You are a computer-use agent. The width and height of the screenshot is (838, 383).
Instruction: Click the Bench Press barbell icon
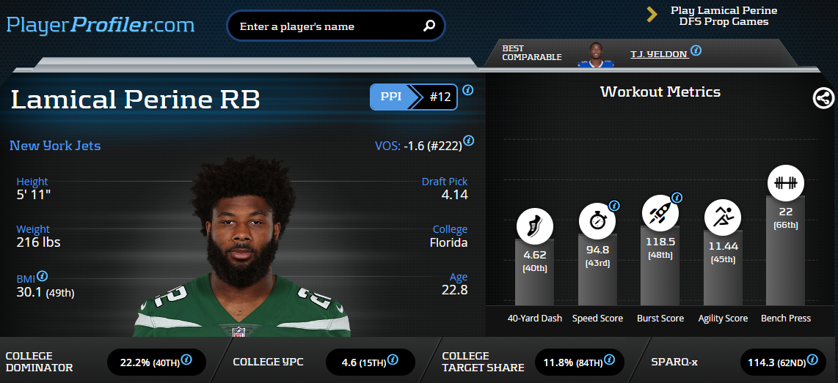click(x=786, y=184)
